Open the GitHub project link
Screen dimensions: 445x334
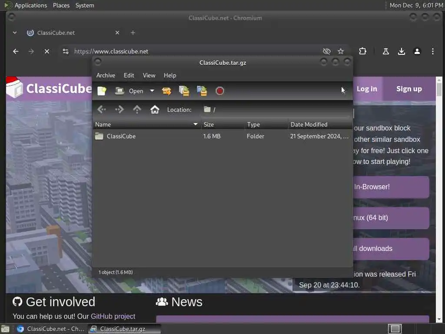pos(113,317)
